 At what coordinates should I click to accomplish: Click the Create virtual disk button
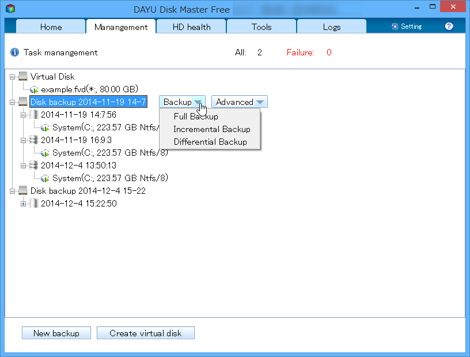(146, 333)
